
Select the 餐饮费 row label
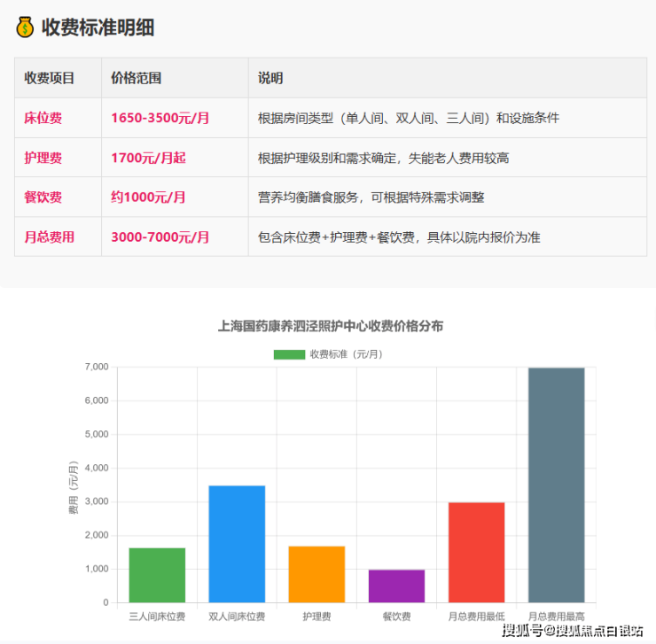(x=43, y=197)
